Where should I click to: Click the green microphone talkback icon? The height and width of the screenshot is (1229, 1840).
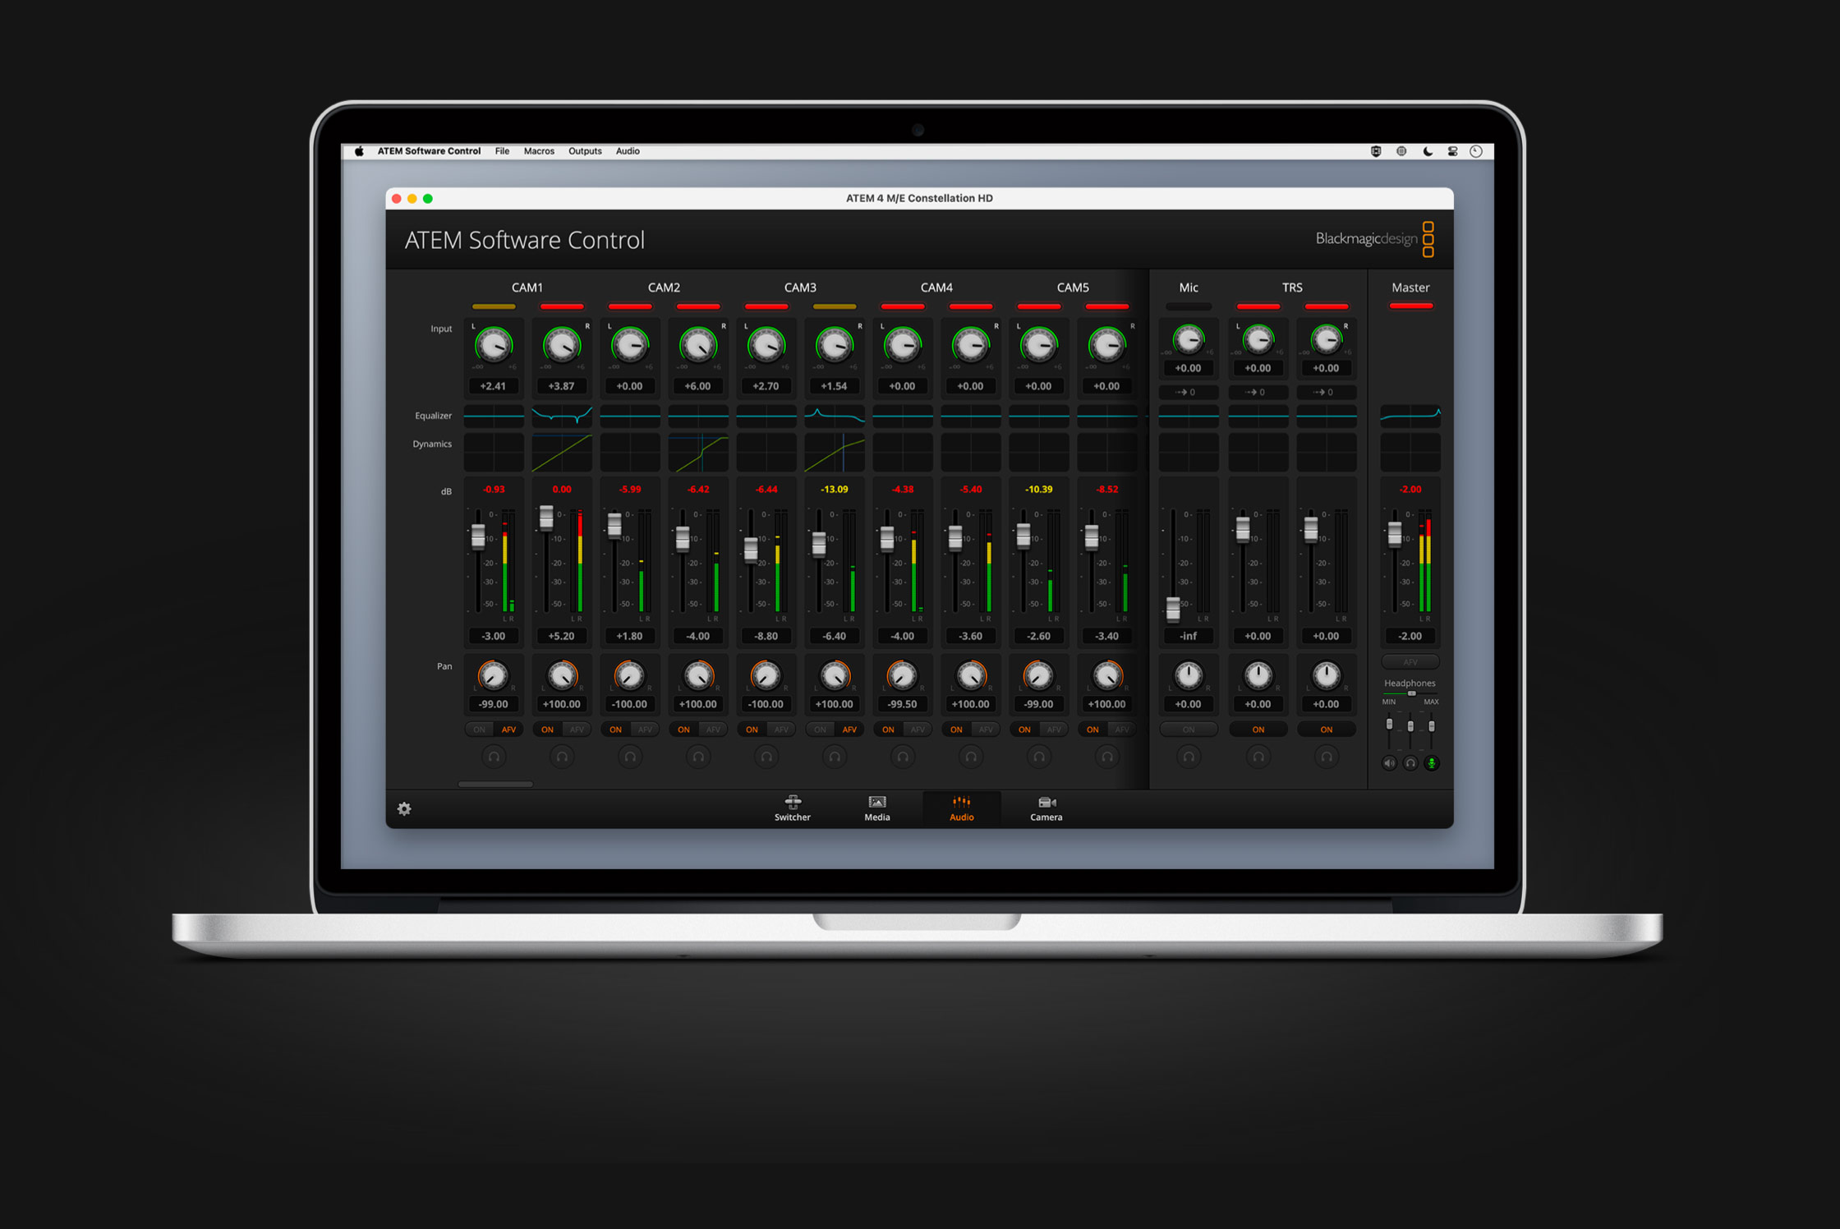pos(1432,763)
